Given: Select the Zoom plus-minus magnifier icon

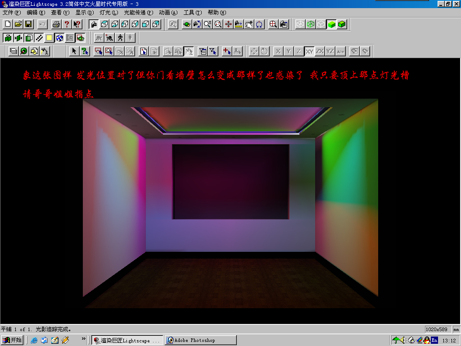Looking at the screenshot, I should [x=208, y=24].
